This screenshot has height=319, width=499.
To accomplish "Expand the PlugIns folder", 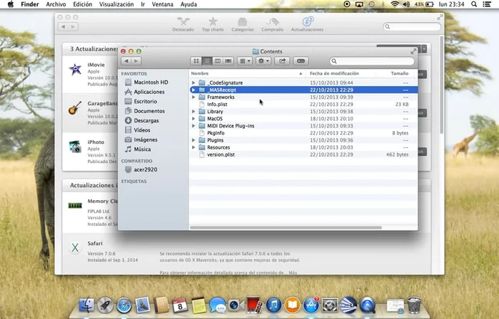I will (x=193, y=140).
